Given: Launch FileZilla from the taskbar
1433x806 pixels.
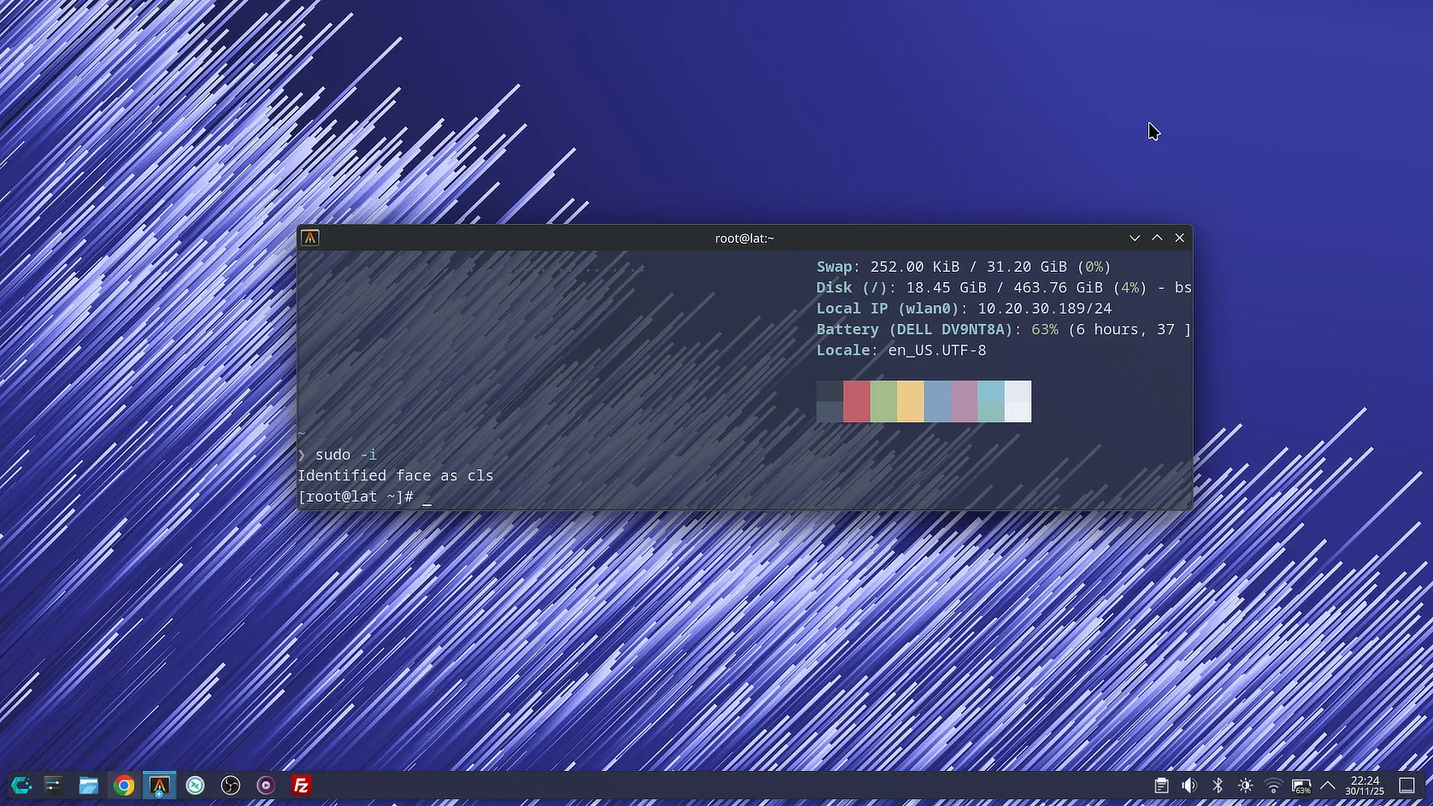Looking at the screenshot, I should (301, 785).
